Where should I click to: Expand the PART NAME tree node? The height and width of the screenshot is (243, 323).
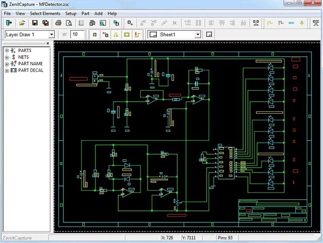[7, 64]
